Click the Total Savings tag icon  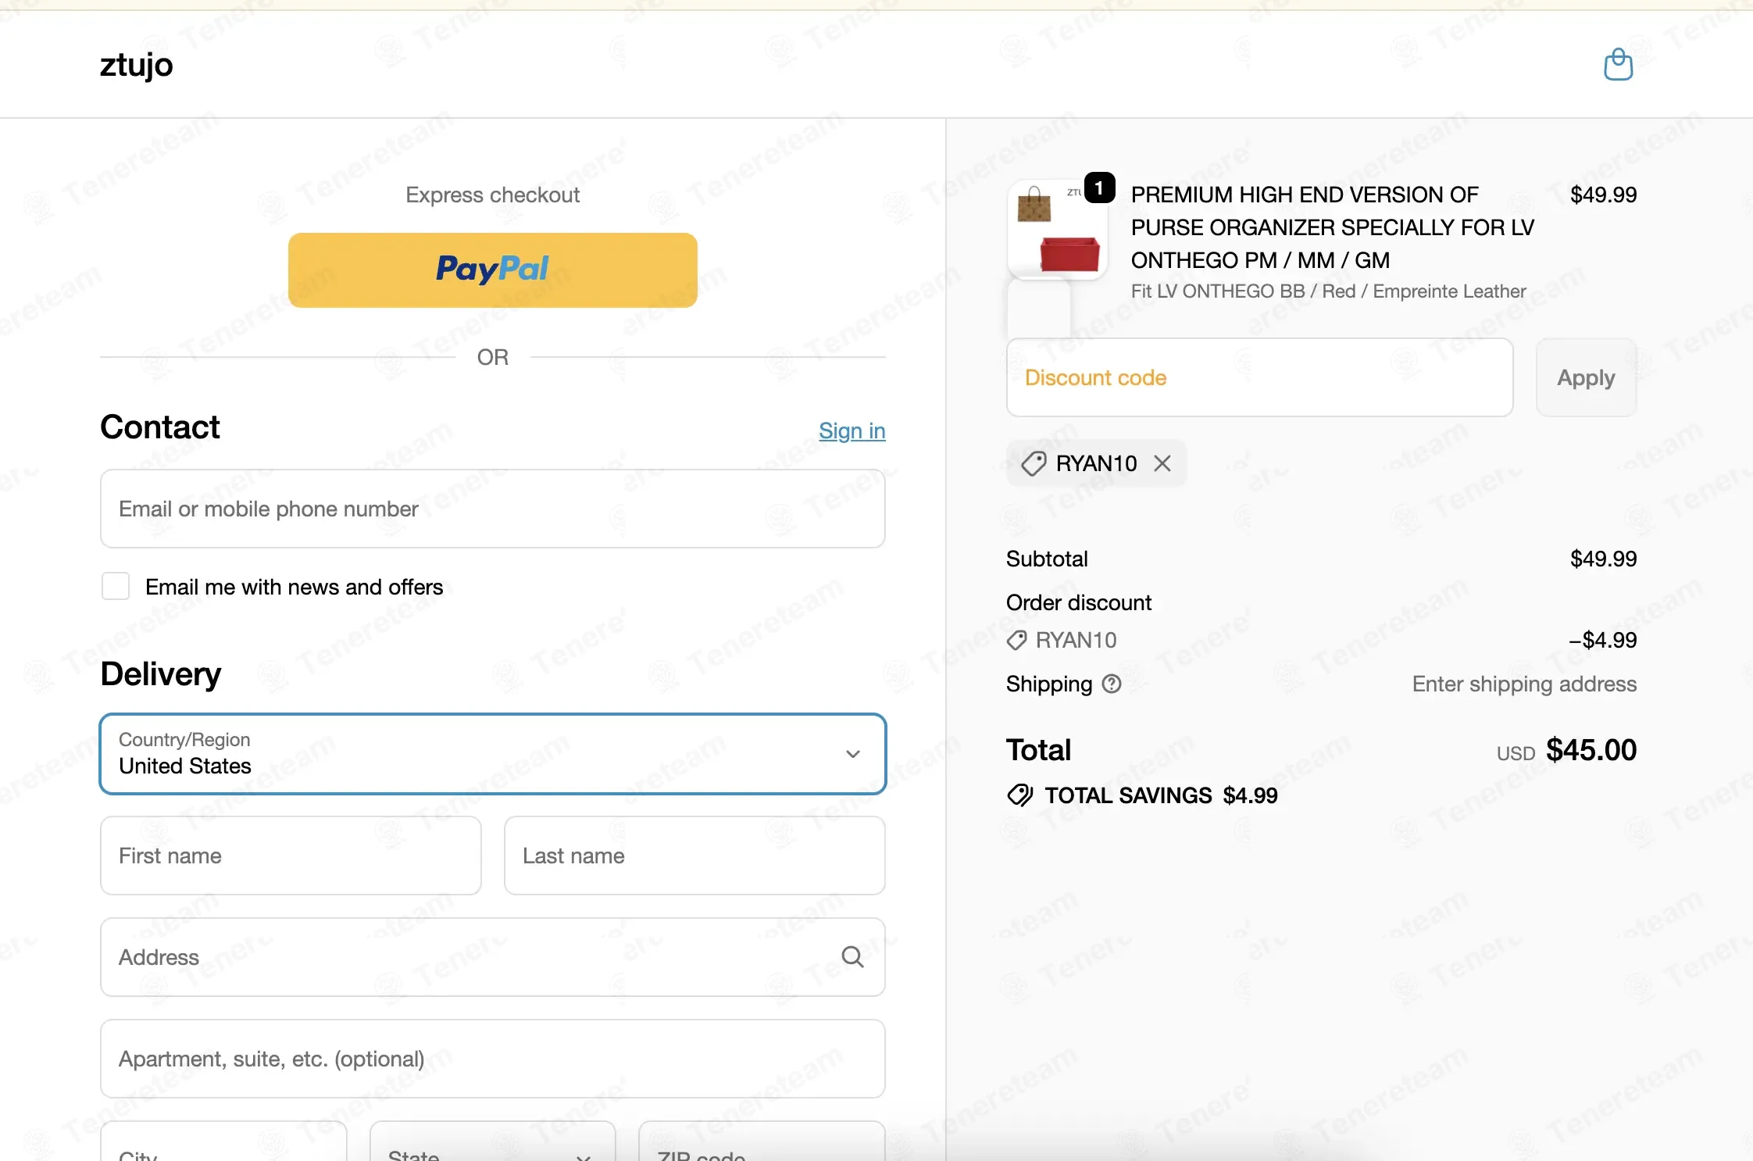[1019, 795]
